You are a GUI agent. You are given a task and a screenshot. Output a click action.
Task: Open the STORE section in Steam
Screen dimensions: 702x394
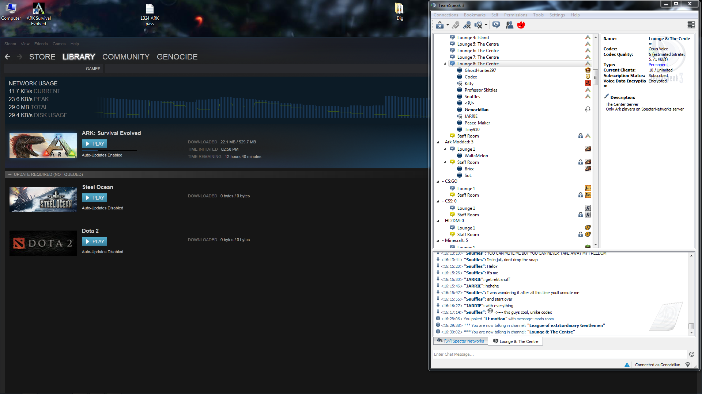click(x=42, y=57)
